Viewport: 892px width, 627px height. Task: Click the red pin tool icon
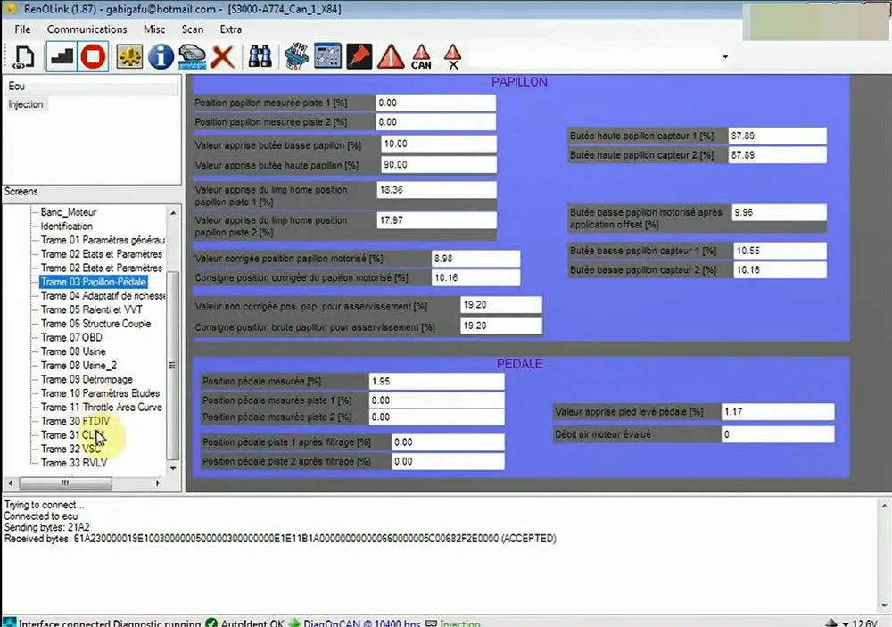pos(359,56)
